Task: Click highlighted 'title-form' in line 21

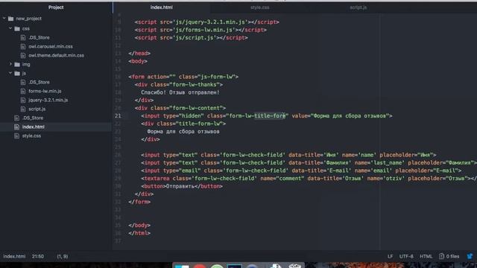Action: (x=270, y=116)
